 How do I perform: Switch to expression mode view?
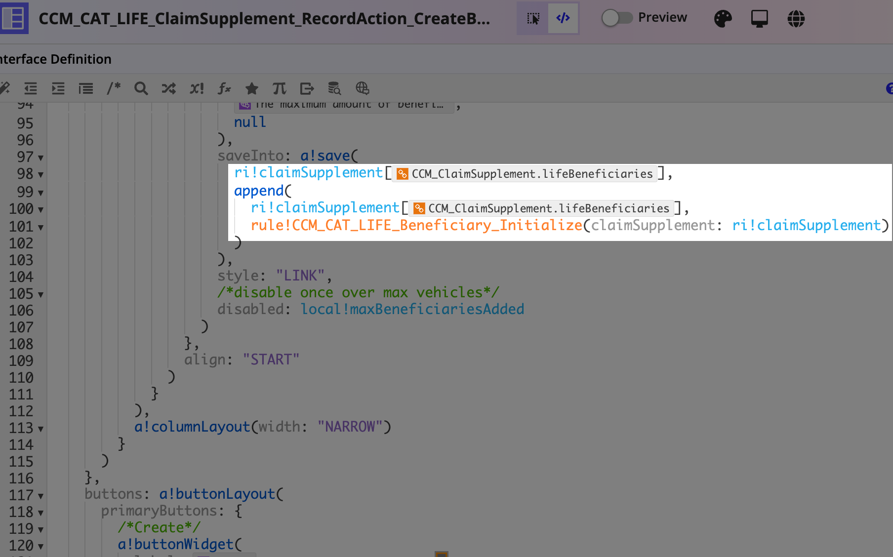tap(563, 18)
